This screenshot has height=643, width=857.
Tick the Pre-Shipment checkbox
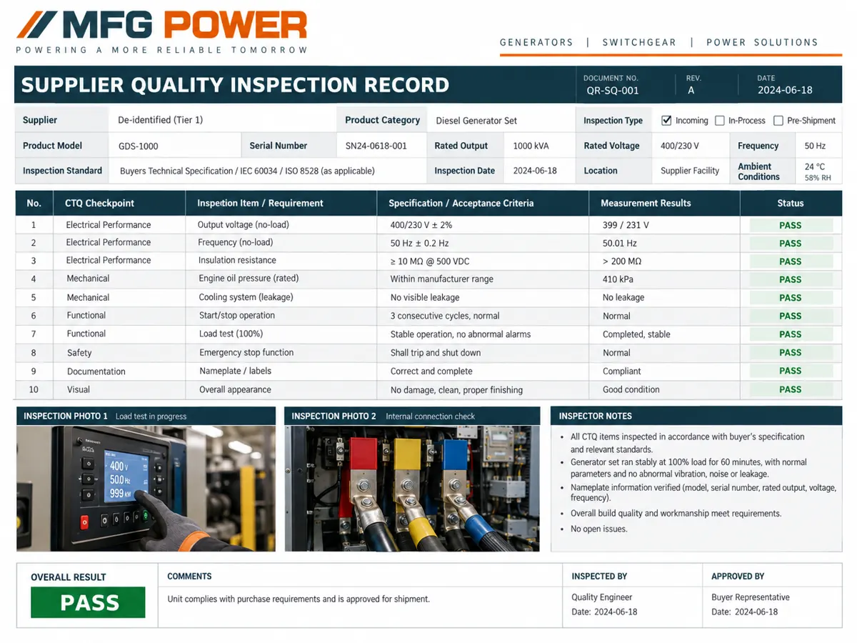(x=778, y=121)
